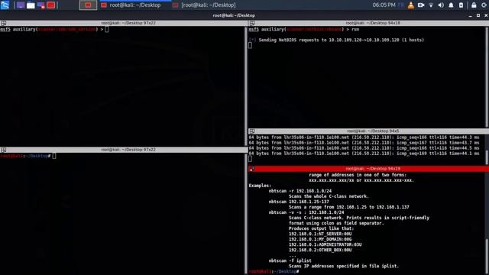The image size is (489, 275).
Task: Open the 06:05 PM clock
Action: pyautogui.click(x=384, y=5)
